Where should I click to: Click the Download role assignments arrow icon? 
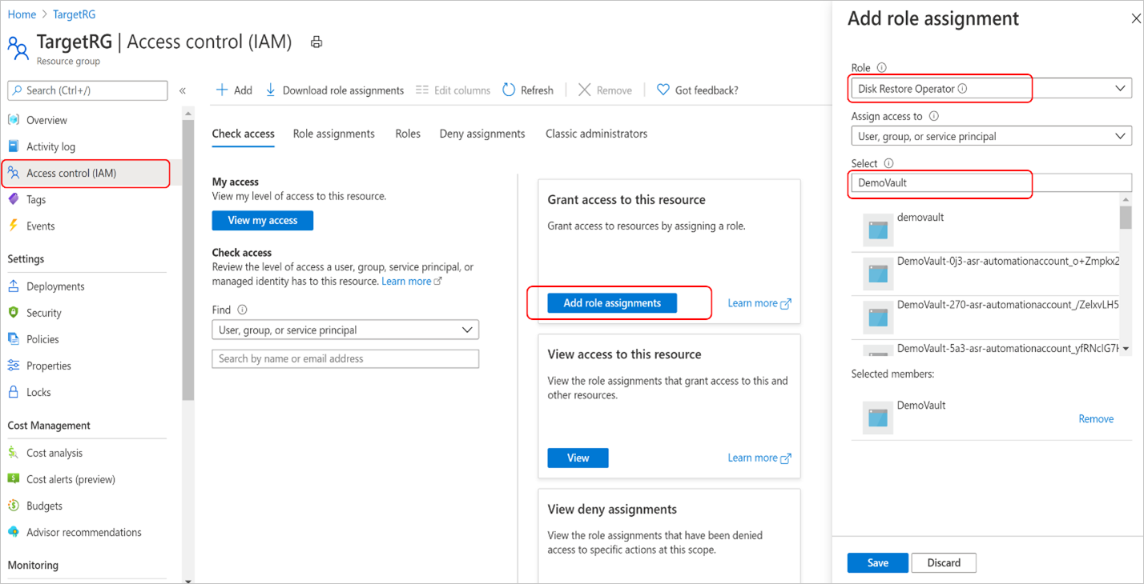[271, 90]
